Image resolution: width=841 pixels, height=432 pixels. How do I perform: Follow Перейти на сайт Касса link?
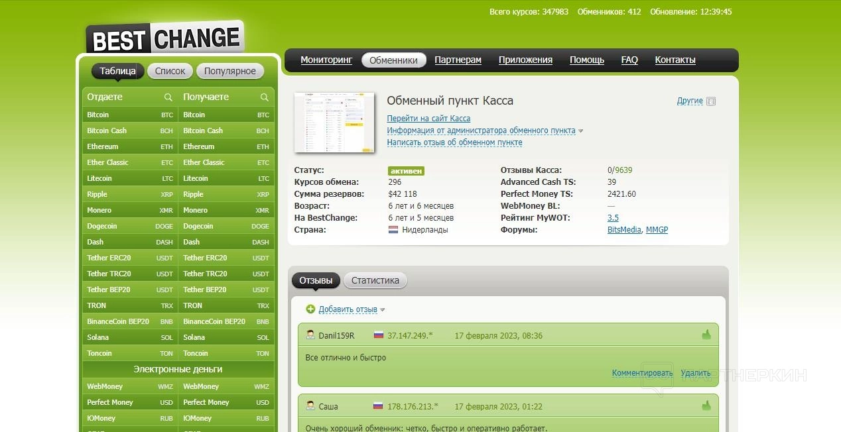tap(428, 119)
